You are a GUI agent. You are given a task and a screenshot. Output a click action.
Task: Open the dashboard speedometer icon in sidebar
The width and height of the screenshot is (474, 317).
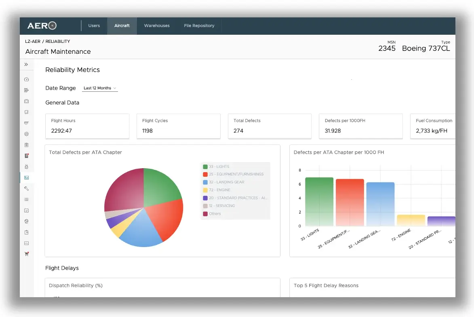27,80
